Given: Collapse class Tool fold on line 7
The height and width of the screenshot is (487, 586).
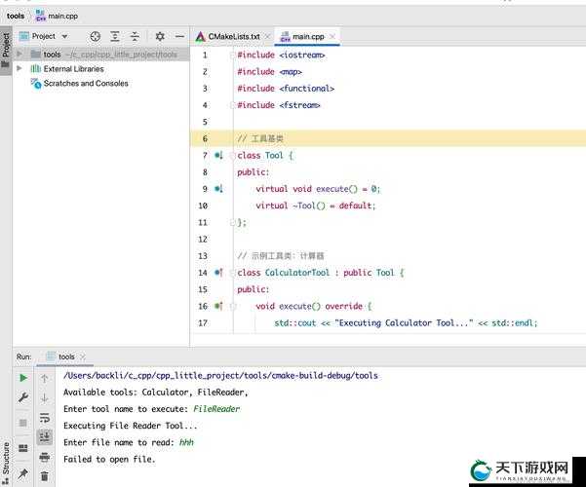Looking at the screenshot, I should [x=232, y=156].
